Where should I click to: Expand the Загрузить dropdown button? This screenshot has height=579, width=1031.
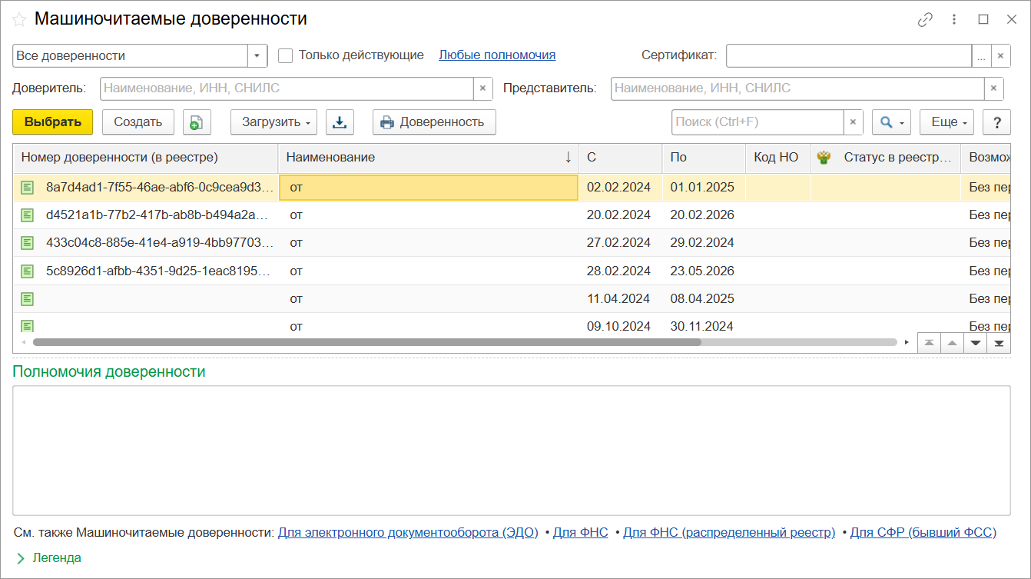[273, 122]
